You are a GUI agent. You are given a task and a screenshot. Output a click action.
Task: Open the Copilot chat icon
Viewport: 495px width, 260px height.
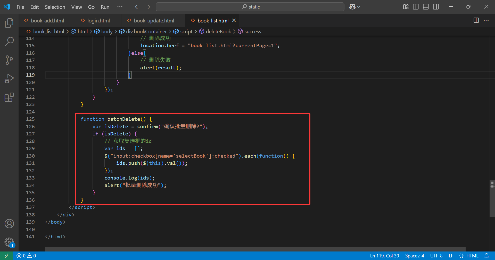click(x=352, y=7)
